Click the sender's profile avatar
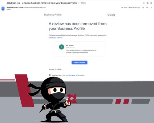 pyautogui.click(x=3, y=8)
